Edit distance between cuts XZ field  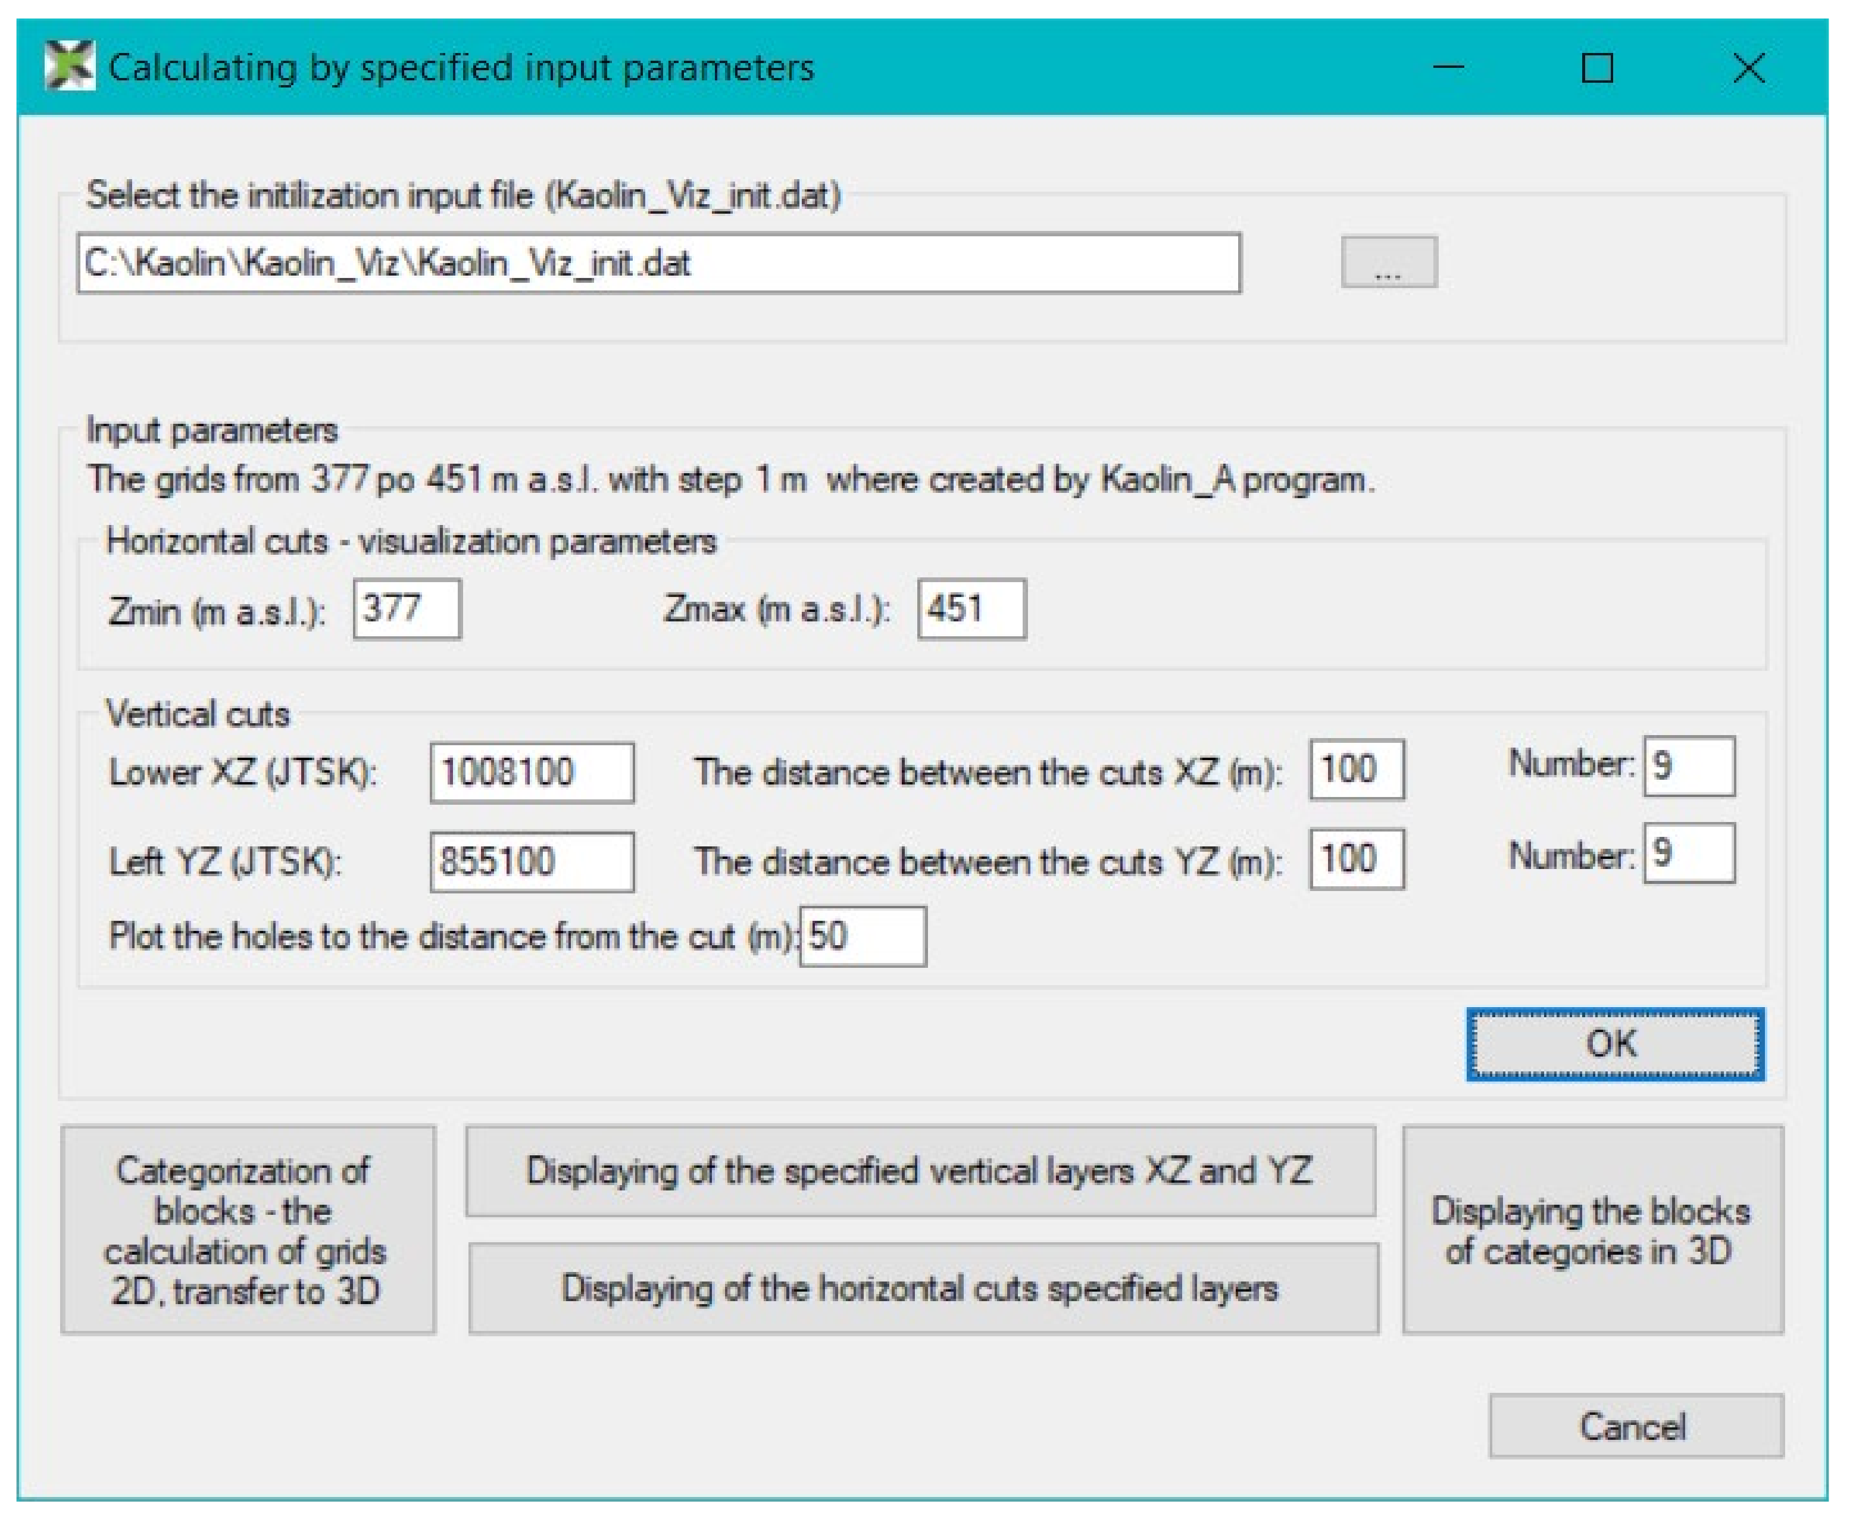[x=1357, y=770]
